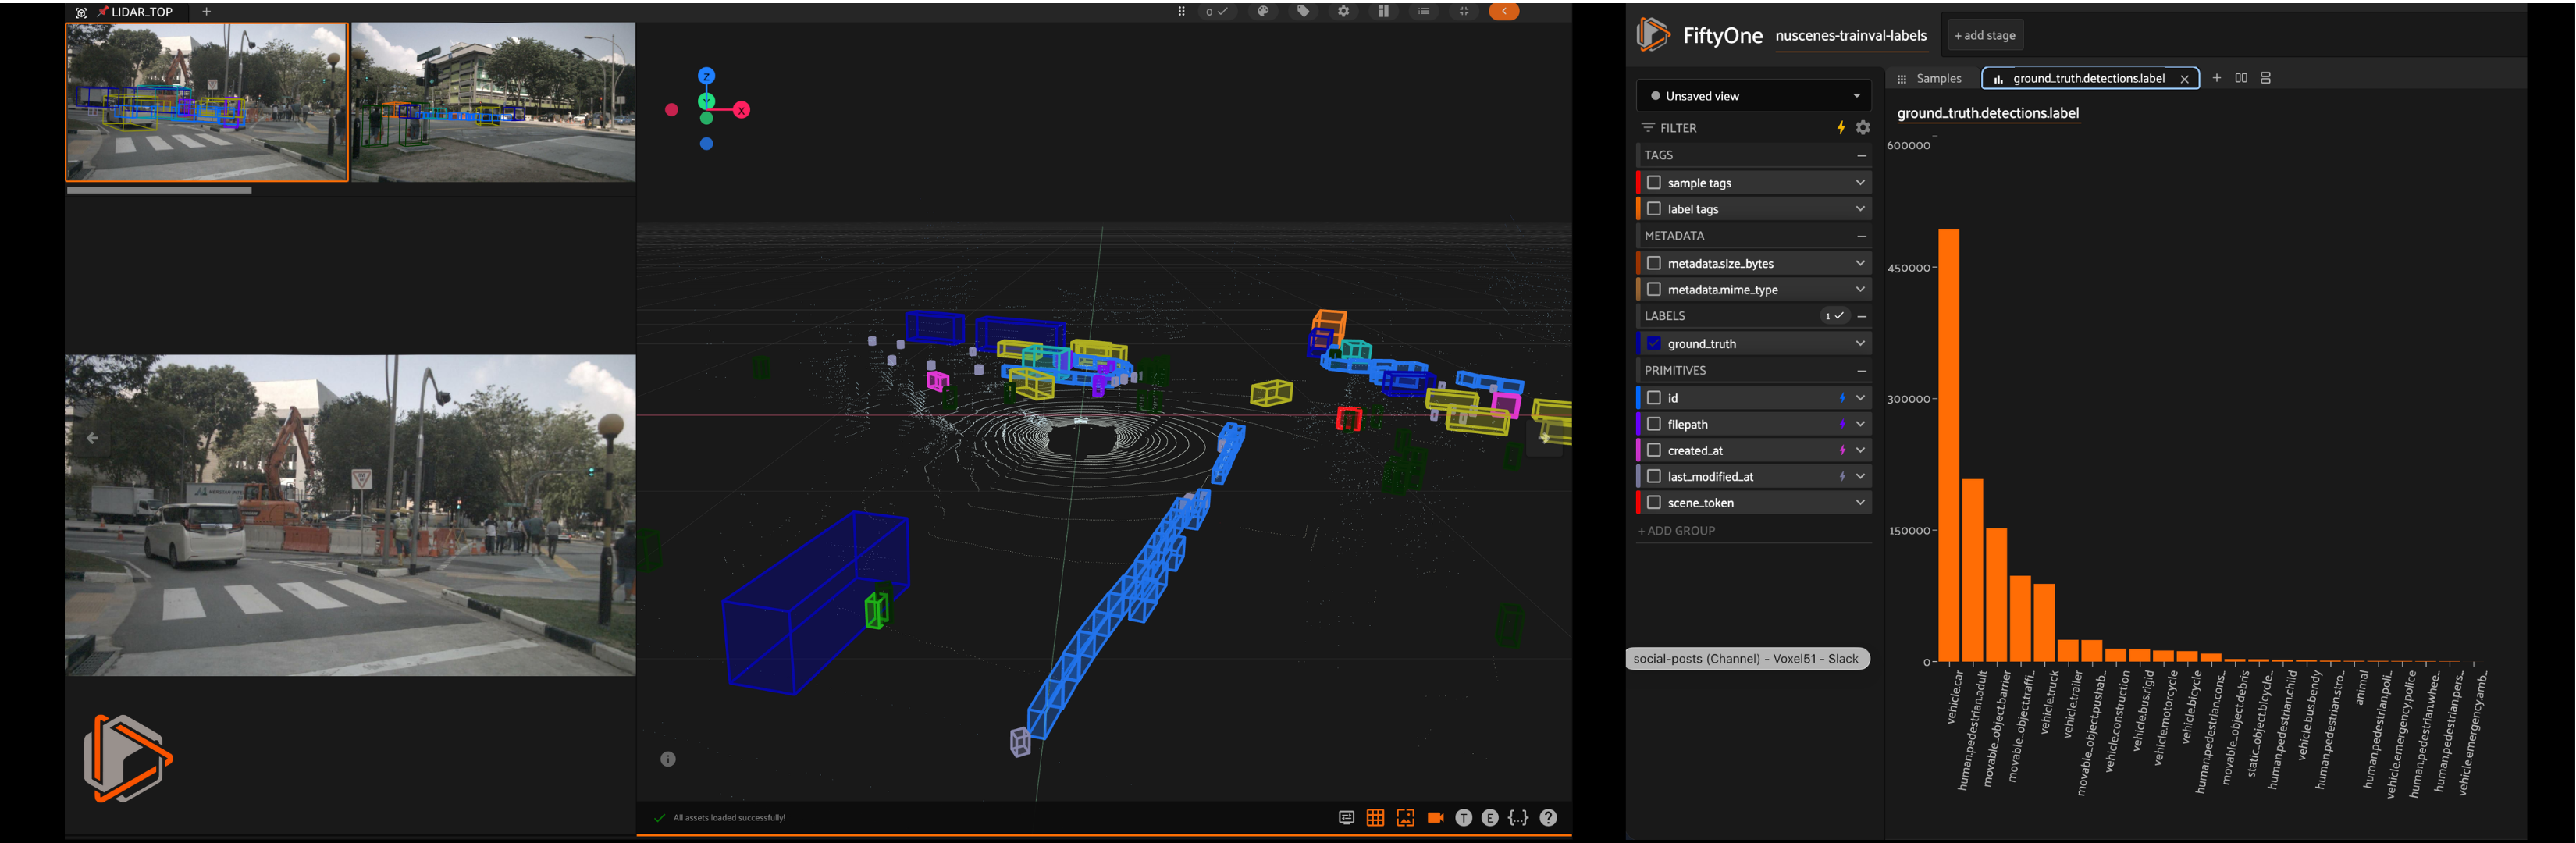
Task: Expand the sample tags filter chevron
Action: click(x=1860, y=183)
